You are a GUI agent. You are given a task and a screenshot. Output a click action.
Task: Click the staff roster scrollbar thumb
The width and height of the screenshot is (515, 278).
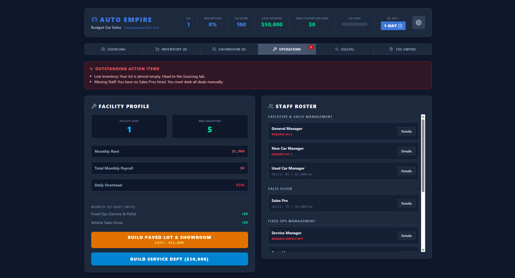(423, 155)
